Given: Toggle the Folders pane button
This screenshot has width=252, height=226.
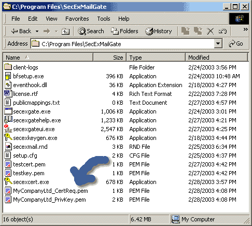Looking at the screenshot, I should click(x=124, y=31).
